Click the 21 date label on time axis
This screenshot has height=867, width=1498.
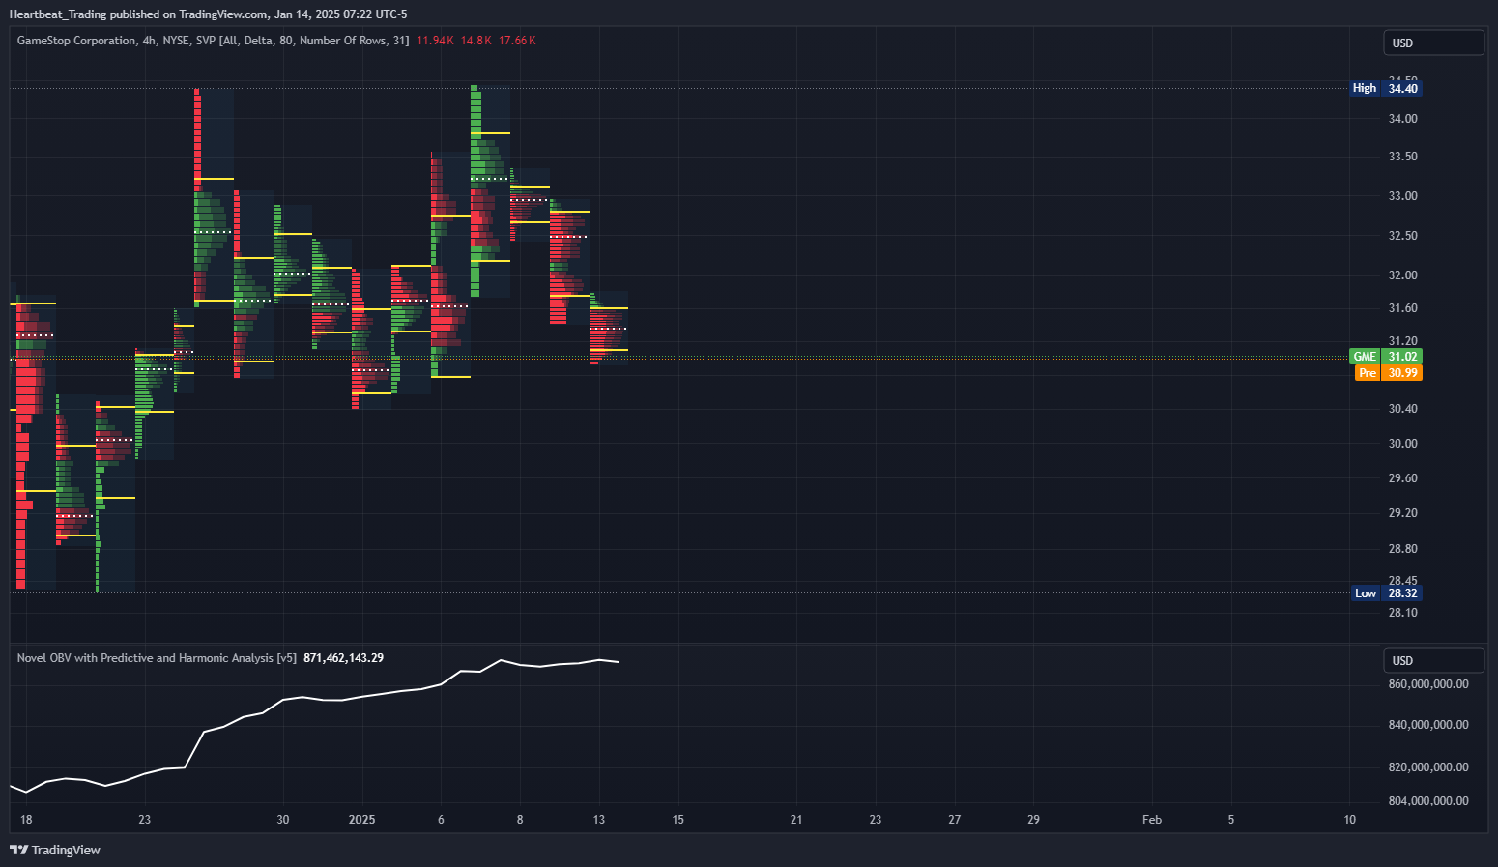[796, 820]
